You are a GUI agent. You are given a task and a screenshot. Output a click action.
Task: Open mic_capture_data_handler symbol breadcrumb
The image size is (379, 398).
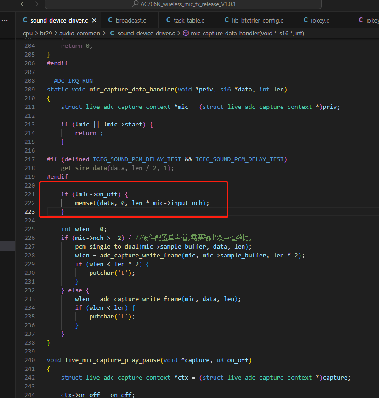(247, 33)
